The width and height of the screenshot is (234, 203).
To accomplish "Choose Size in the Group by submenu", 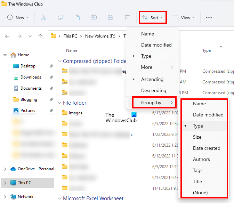I will pyautogui.click(x=197, y=137).
